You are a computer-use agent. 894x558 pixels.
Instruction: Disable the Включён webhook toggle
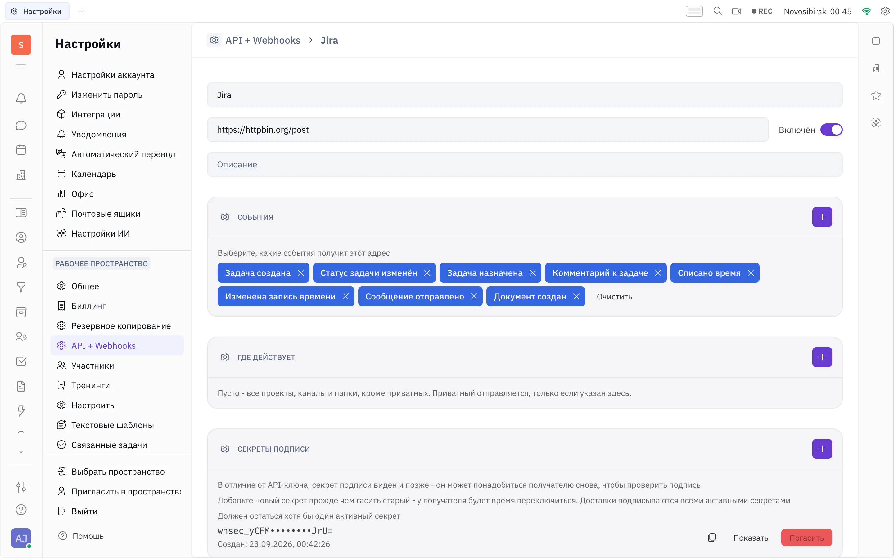831,130
